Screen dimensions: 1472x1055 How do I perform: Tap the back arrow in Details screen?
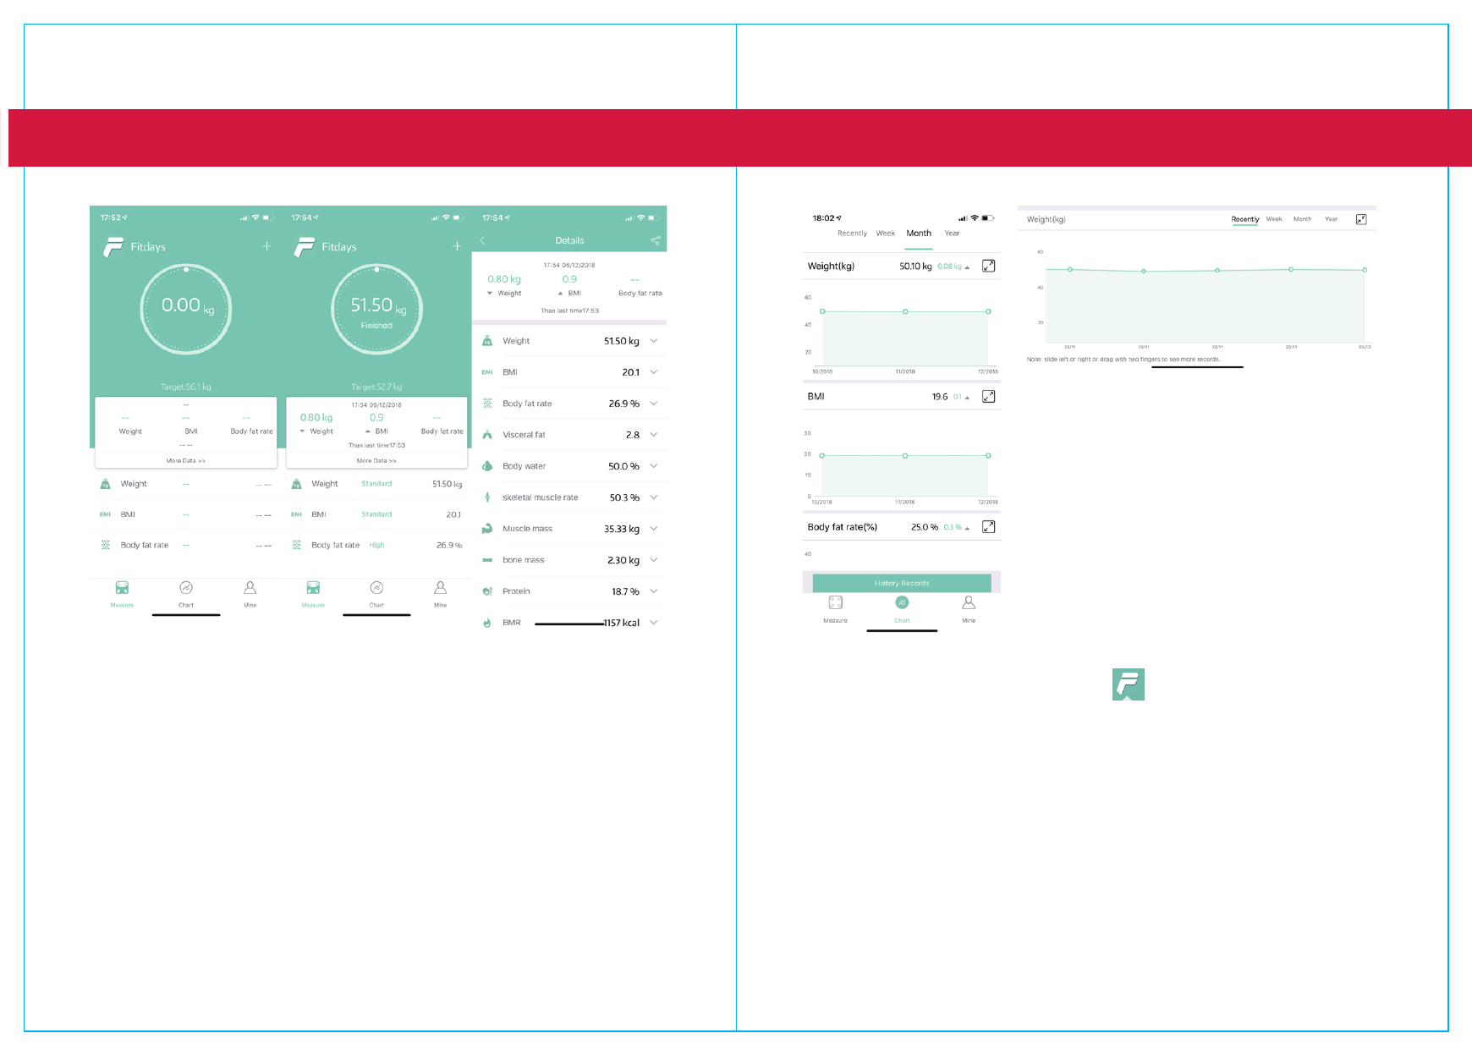tap(483, 241)
